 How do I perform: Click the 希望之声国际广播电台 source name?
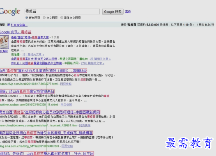tap(74, 59)
